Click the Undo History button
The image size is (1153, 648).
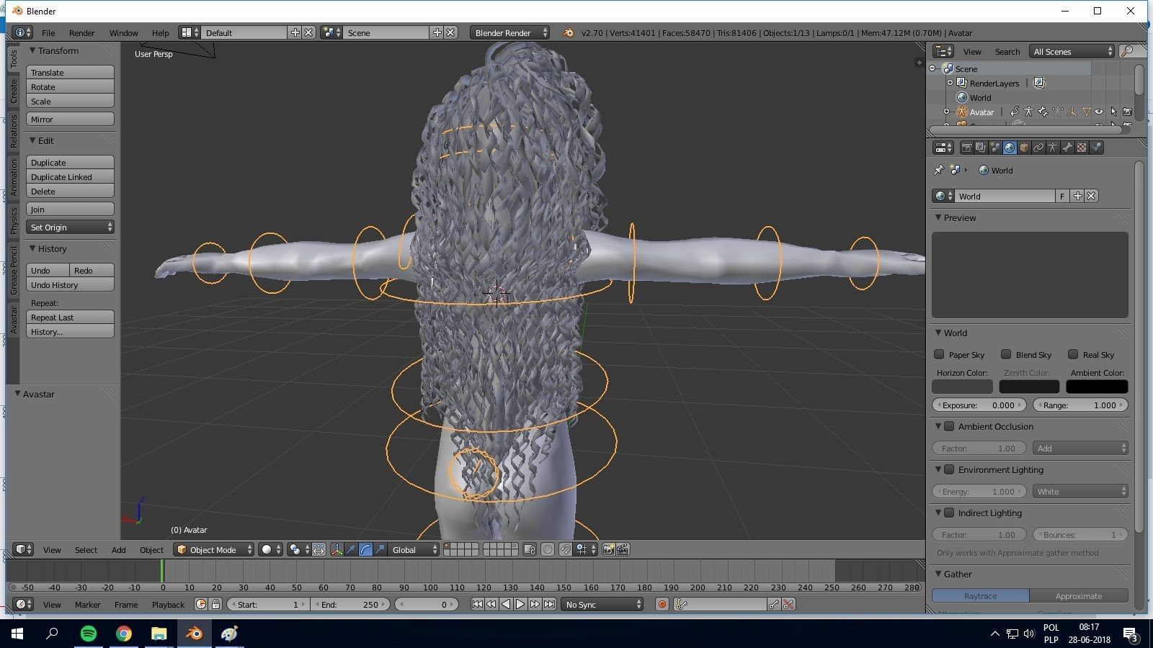[x=70, y=284]
